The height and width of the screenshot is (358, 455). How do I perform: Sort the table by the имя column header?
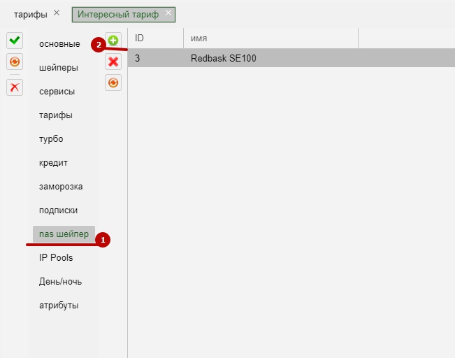tap(270, 38)
